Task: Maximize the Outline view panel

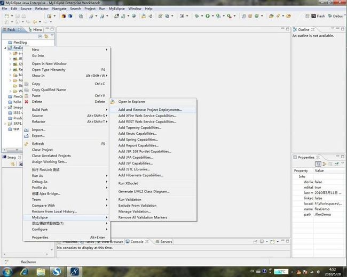Action: [x=343, y=29]
